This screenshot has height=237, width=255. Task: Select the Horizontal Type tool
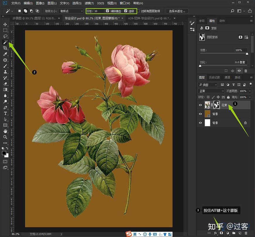pos(5,113)
